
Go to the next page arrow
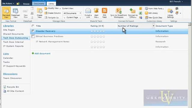(80, 18)
